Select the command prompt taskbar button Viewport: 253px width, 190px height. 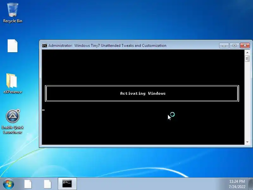click(67, 184)
